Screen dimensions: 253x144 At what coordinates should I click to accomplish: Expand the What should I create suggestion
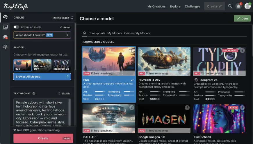coord(42,35)
